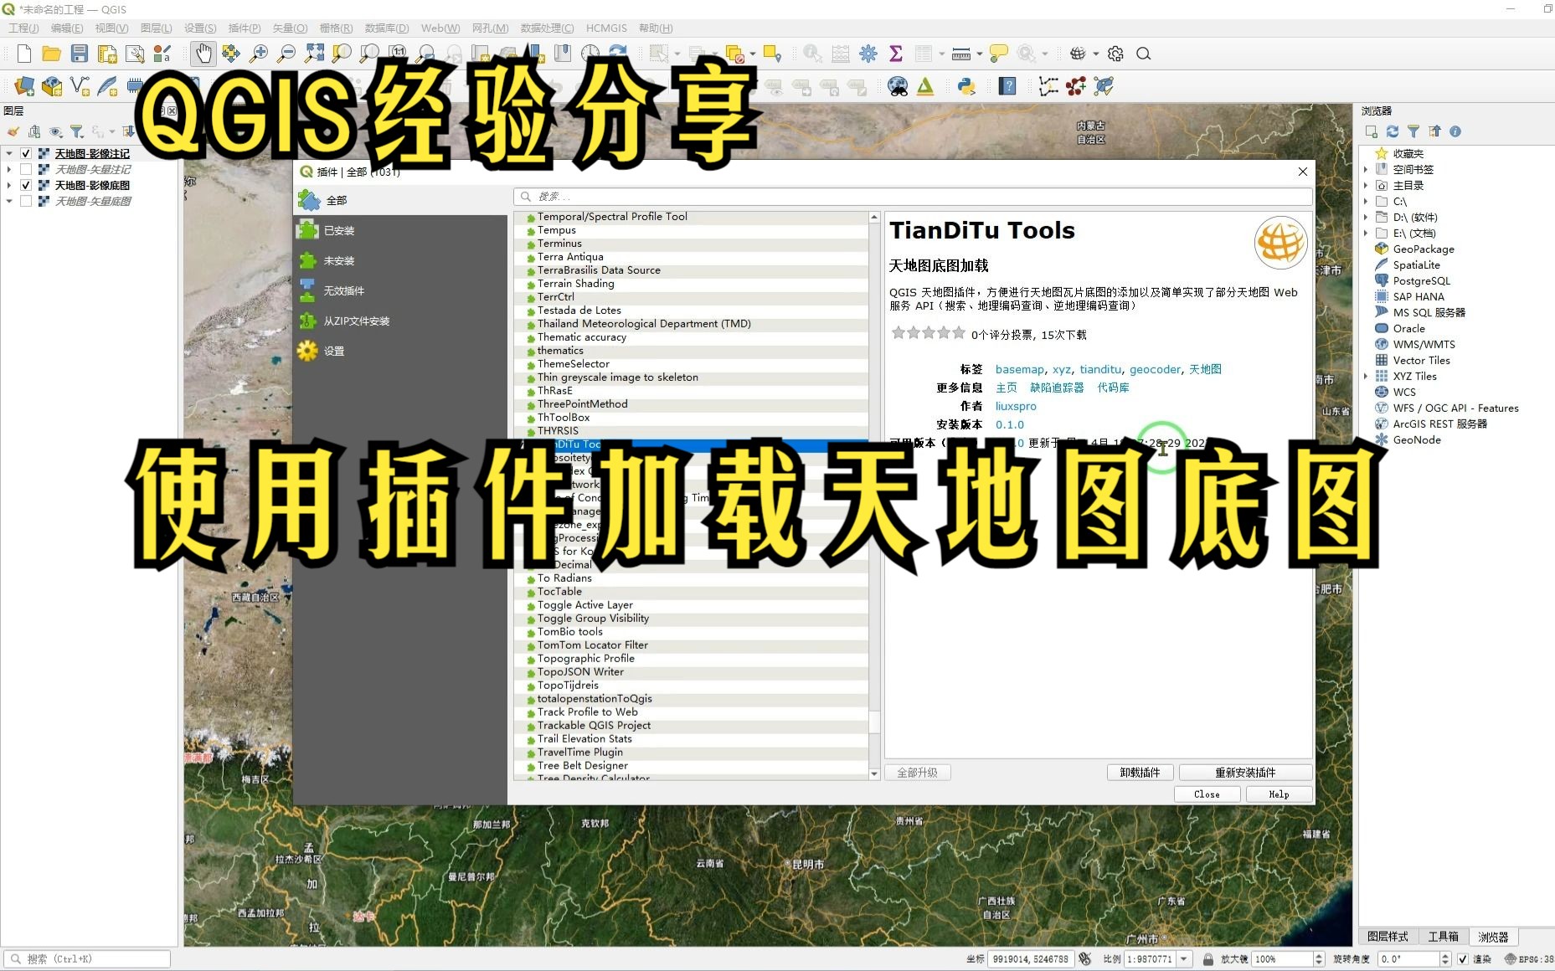
Task: Click the Zoom Out magnifier tool
Action: point(286,54)
